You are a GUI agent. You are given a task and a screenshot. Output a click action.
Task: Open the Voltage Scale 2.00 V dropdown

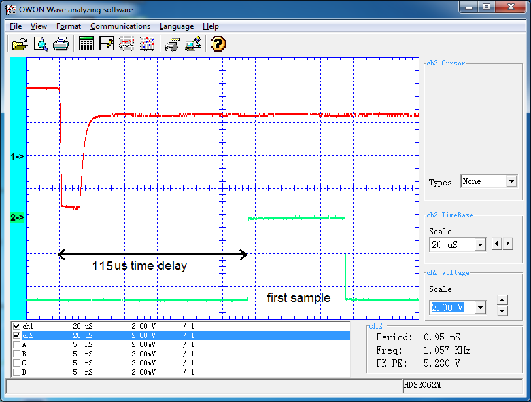480,307
